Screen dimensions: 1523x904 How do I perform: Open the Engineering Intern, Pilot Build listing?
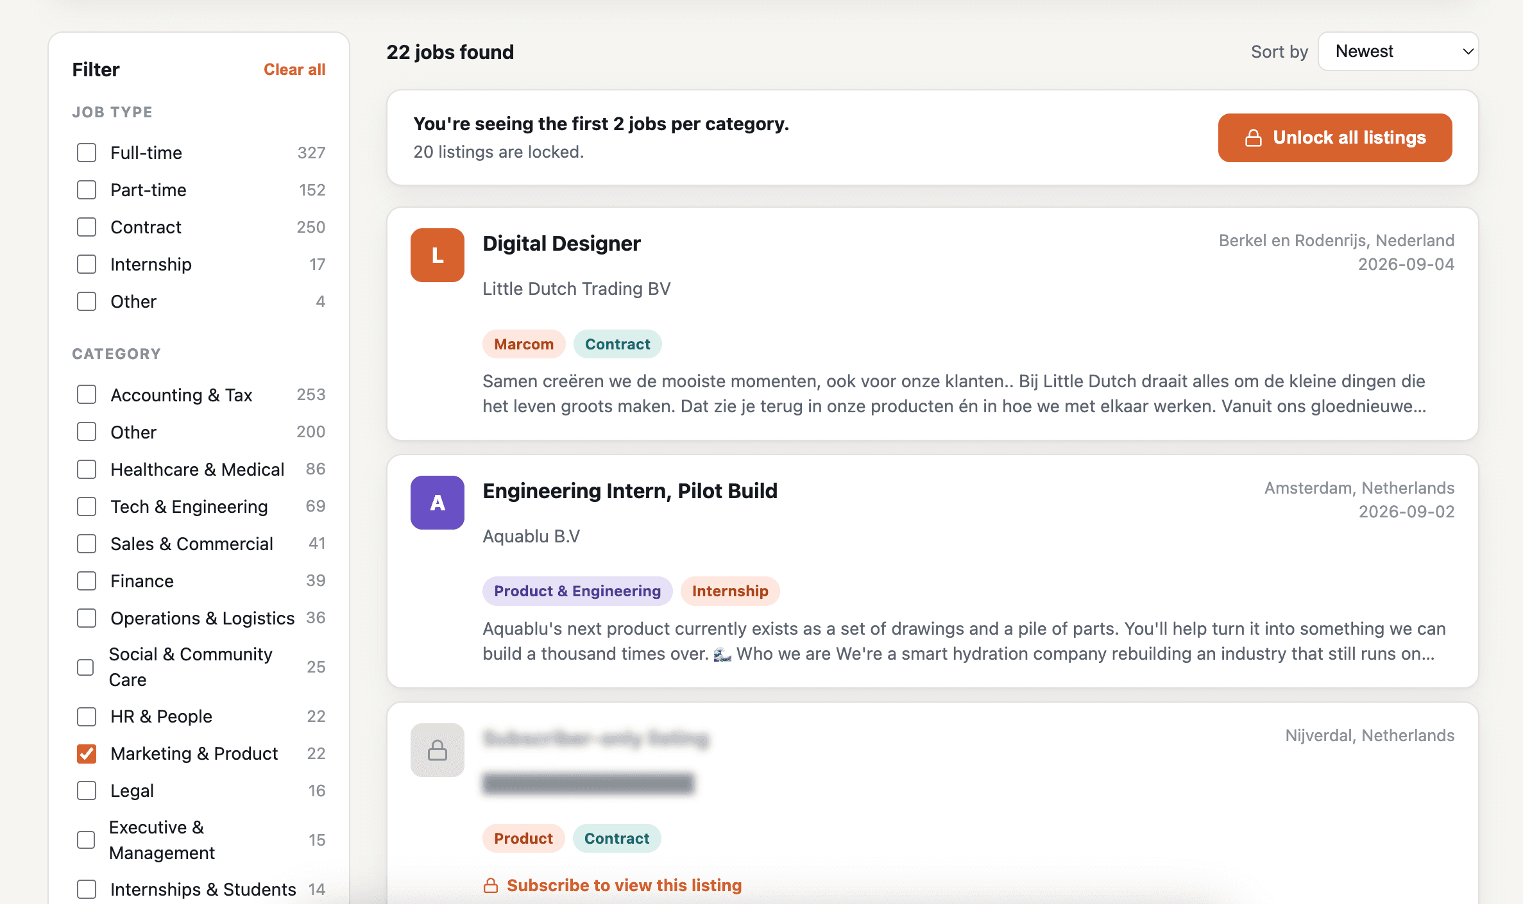(630, 491)
